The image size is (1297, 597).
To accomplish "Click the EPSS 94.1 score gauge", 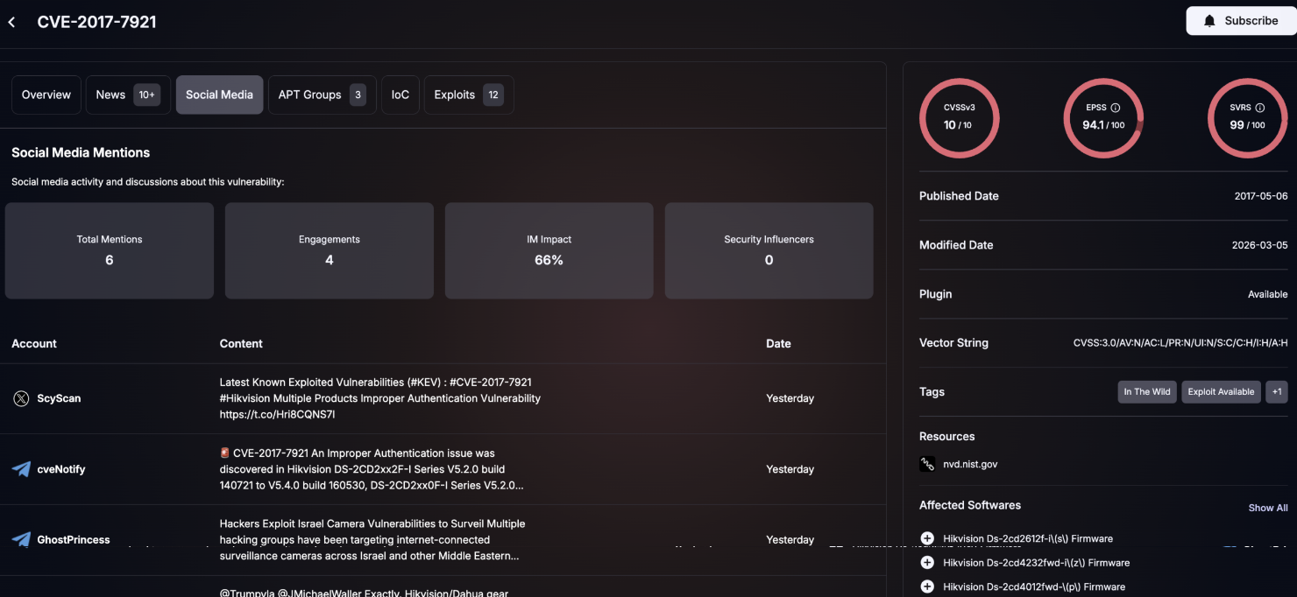I will click(1103, 118).
